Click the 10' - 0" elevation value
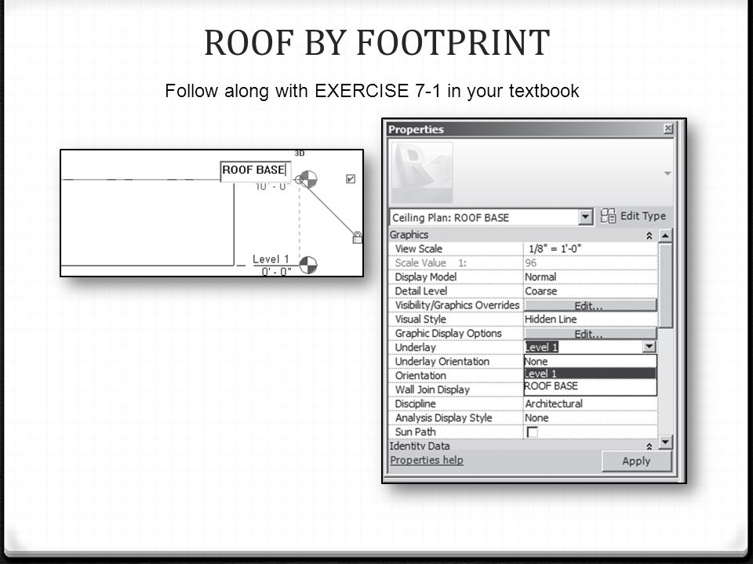 point(273,186)
